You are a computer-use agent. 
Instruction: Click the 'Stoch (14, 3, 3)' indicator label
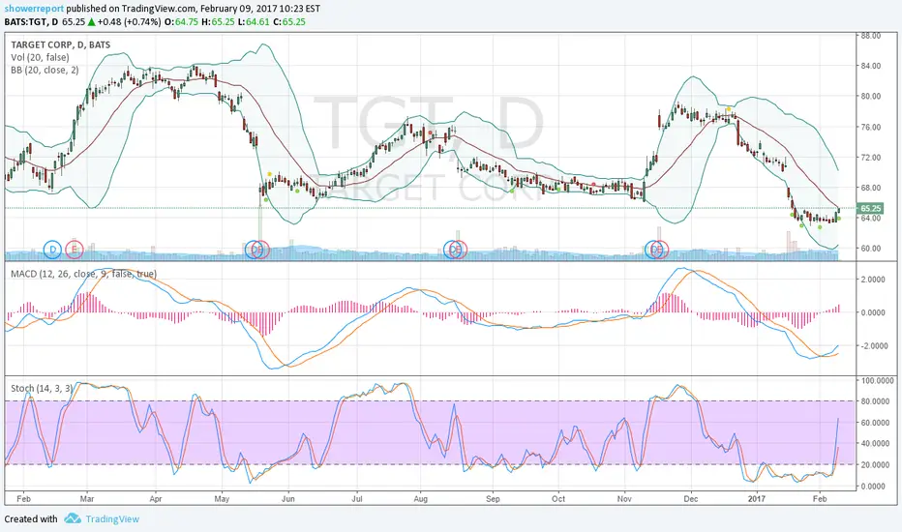(x=42, y=388)
